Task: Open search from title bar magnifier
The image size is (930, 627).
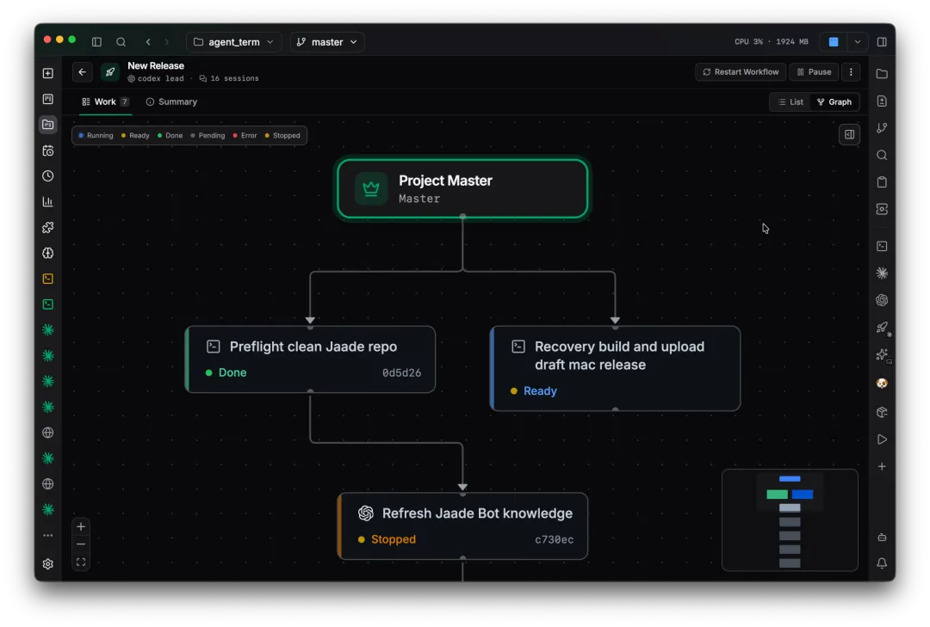Action: coord(121,42)
